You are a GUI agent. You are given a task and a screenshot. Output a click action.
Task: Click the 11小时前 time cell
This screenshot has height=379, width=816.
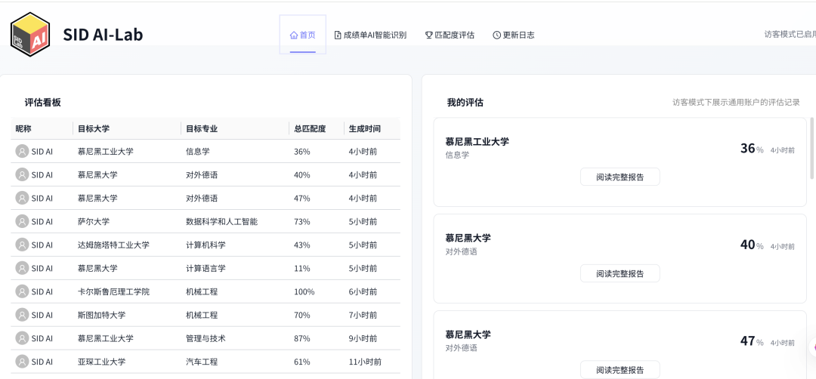point(366,362)
